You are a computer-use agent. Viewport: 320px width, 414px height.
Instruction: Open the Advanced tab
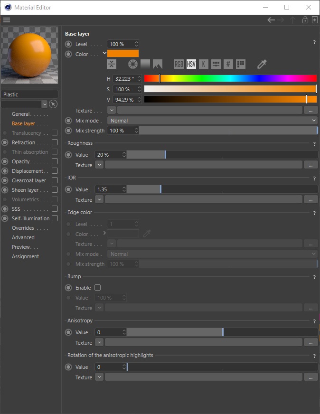coord(23,237)
